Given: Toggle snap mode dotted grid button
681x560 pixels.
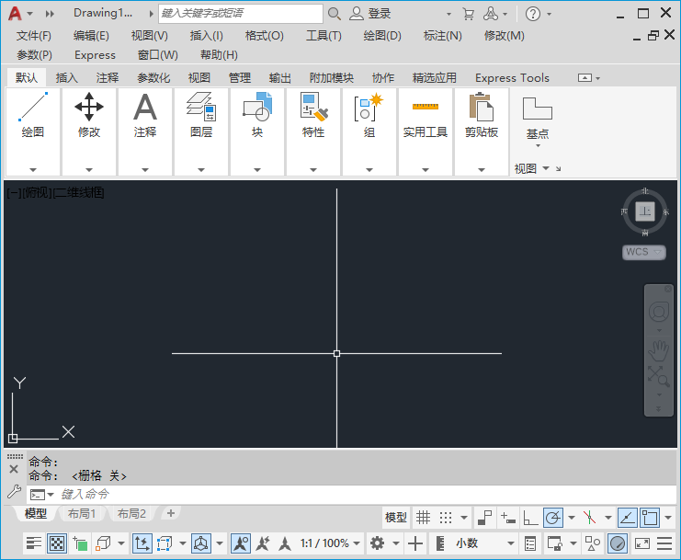Looking at the screenshot, I should click(x=446, y=518).
